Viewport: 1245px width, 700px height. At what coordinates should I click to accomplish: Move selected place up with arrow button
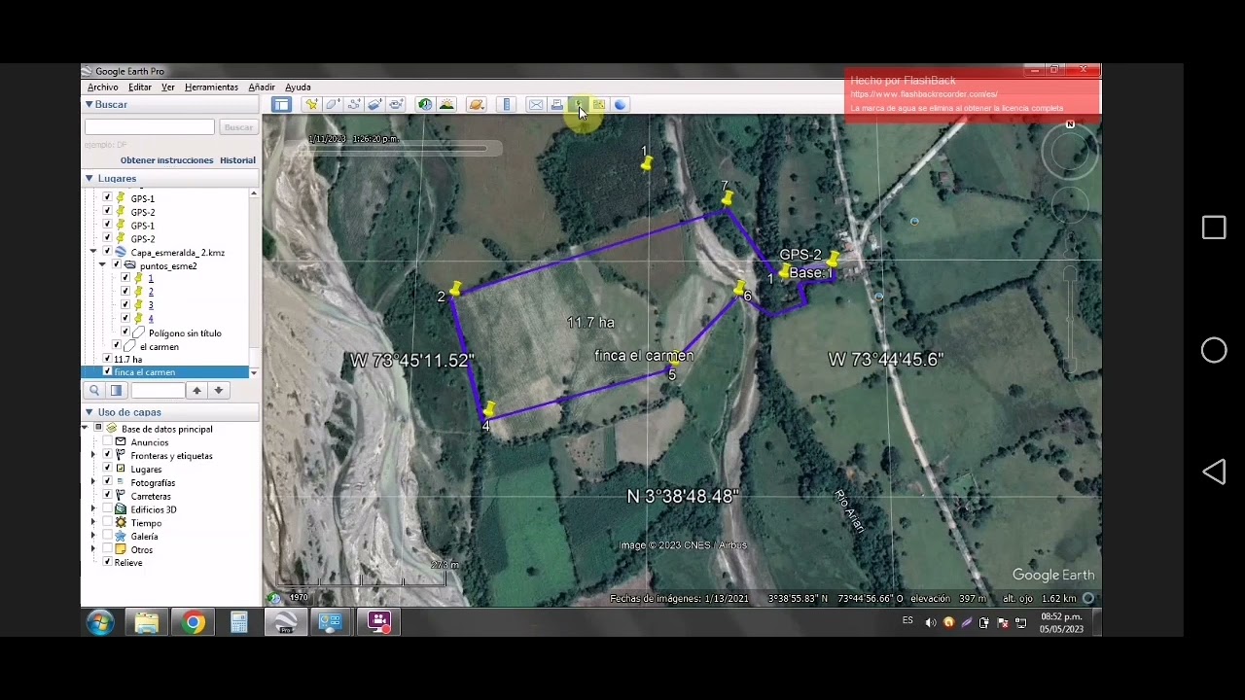(196, 390)
